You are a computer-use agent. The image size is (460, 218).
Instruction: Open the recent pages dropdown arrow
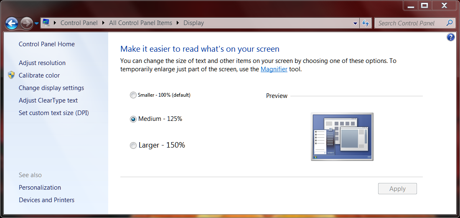tap(37, 23)
